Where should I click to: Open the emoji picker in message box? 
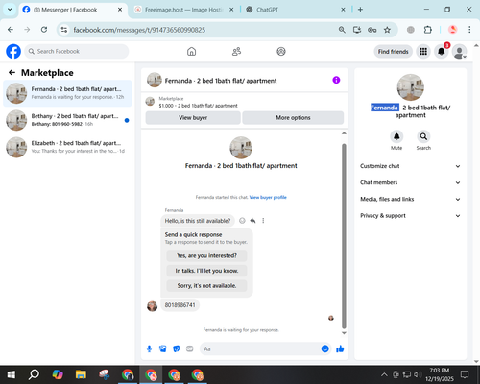pyautogui.click(x=324, y=348)
